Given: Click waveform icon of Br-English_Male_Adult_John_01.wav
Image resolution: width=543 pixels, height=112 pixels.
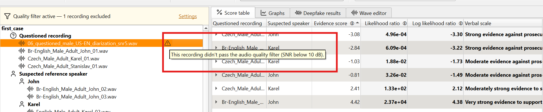Looking at the screenshot, I should 22,51.
